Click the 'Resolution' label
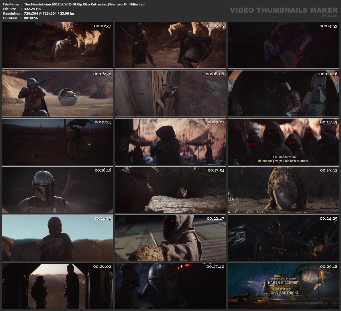Viewport: 341px width, 311px height. [x=12, y=13]
